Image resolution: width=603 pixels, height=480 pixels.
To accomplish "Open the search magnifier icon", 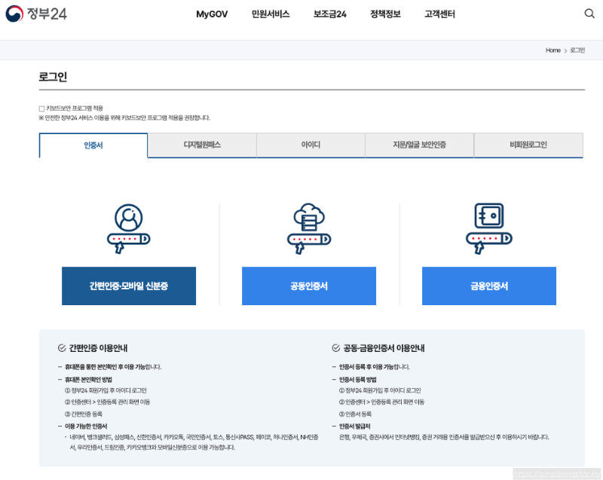I will pyautogui.click(x=590, y=13).
